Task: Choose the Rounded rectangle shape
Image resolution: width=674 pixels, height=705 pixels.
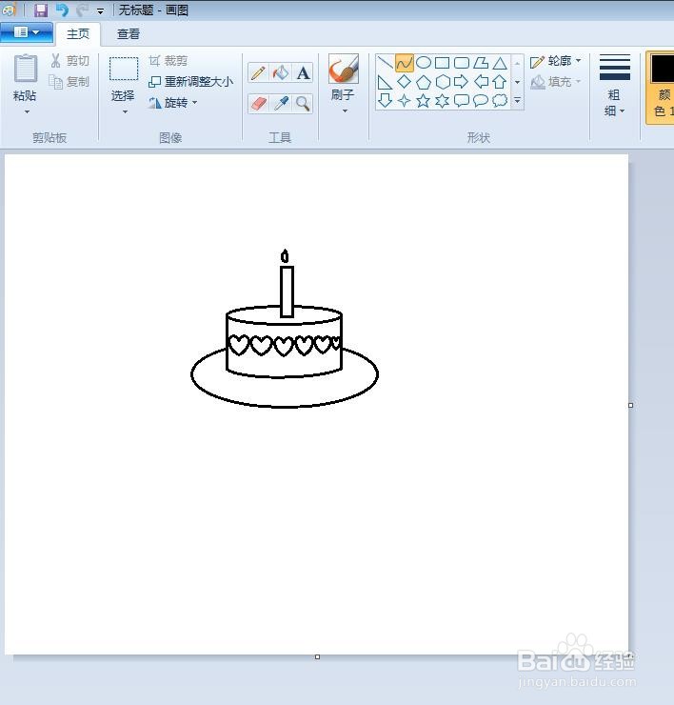Action: click(x=462, y=63)
